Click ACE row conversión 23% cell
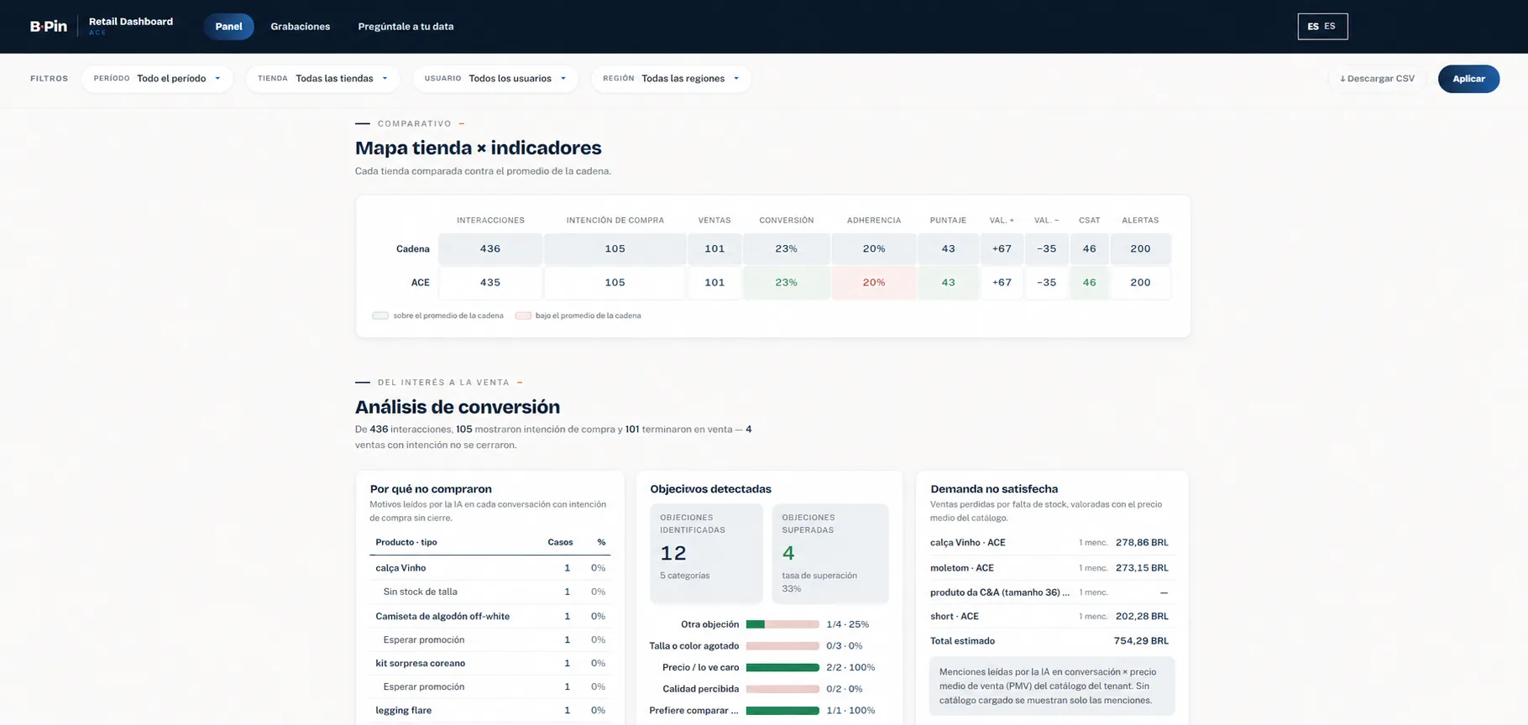The image size is (1528, 725). pyautogui.click(x=786, y=283)
